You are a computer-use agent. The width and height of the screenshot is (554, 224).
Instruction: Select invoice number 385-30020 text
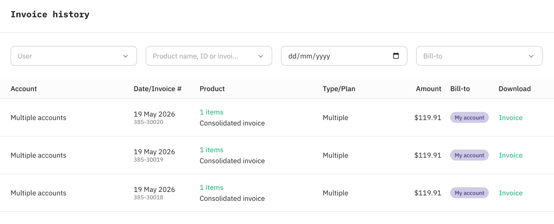click(148, 122)
